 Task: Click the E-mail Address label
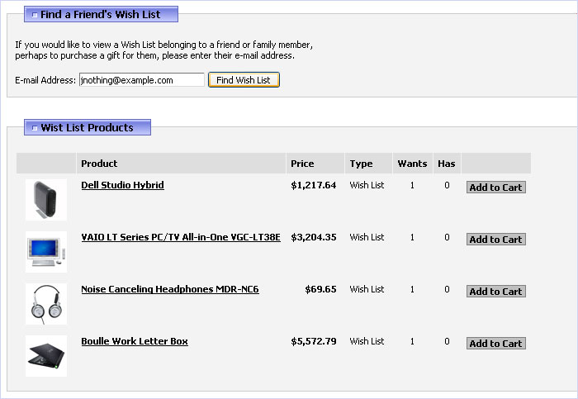[x=45, y=80]
